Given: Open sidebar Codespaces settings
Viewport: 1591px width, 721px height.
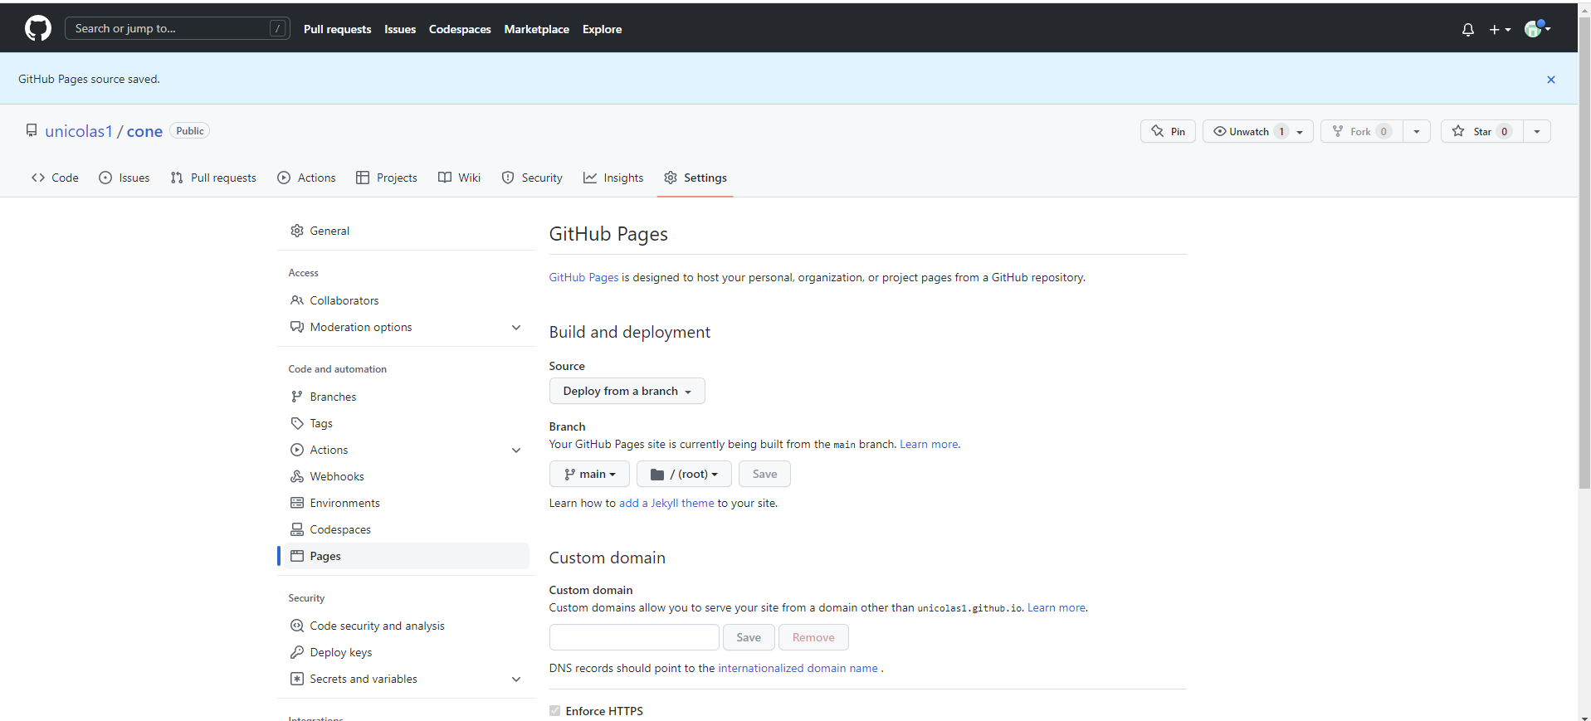Looking at the screenshot, I should [x=407, y=529].
